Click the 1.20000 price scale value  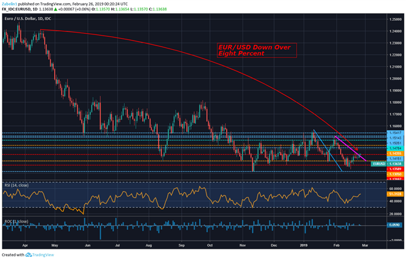(x=396, y=79)
